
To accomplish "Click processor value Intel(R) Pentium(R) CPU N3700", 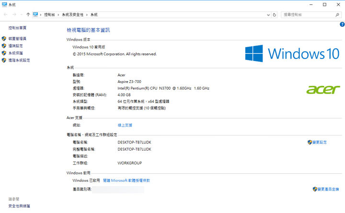I will (163, 88).
